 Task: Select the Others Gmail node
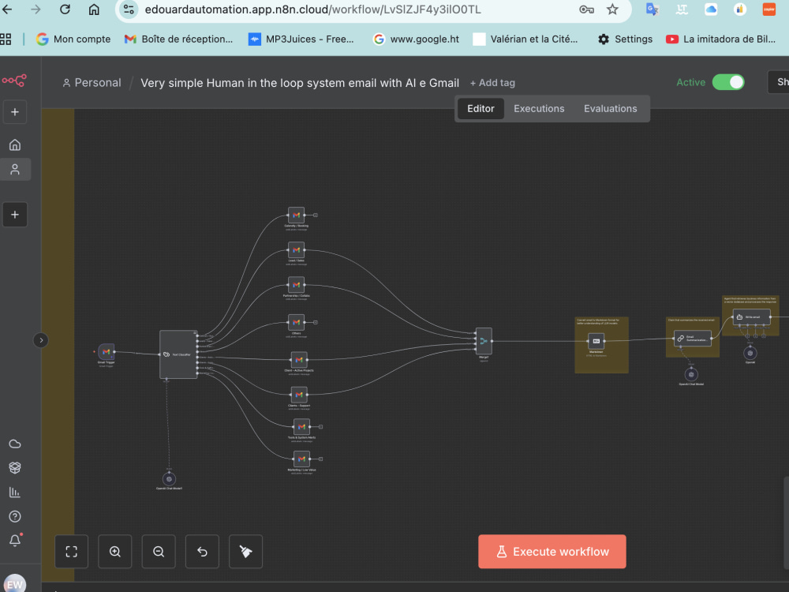297,322
